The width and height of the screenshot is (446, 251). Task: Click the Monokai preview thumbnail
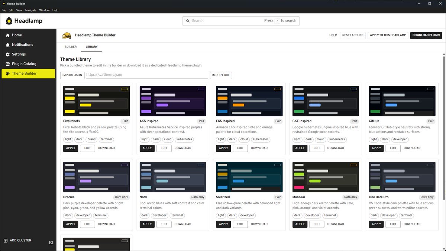coord(326,177)
